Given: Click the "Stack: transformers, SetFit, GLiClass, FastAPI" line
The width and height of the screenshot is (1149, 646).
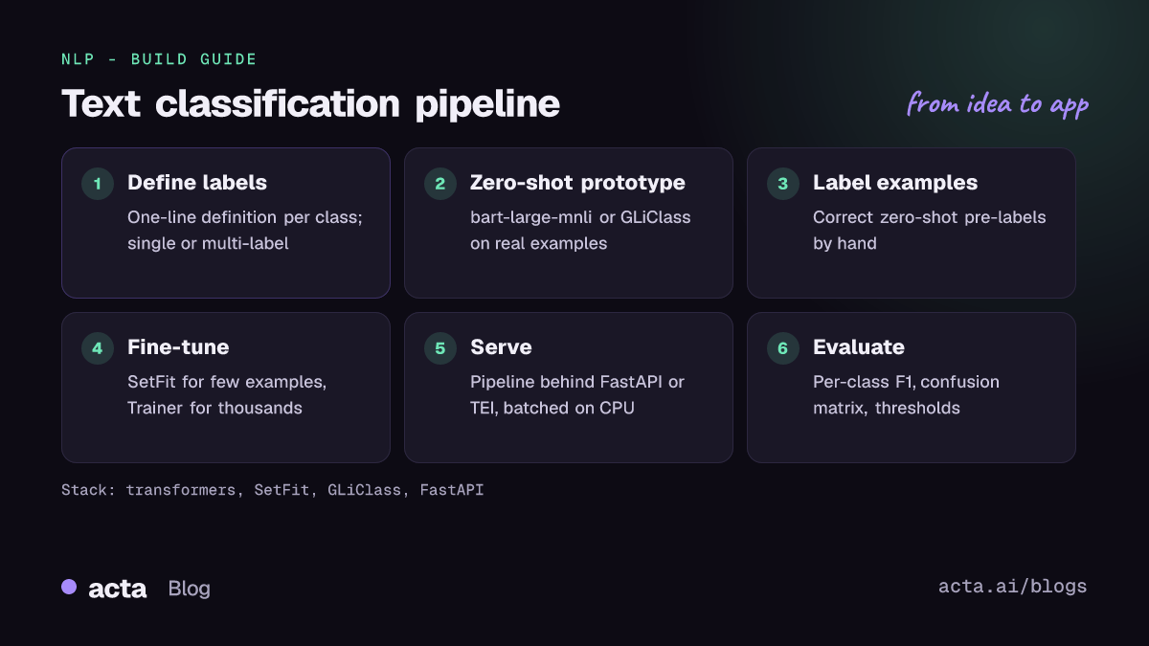Looking at the screenshot, I should pos(273,490).
